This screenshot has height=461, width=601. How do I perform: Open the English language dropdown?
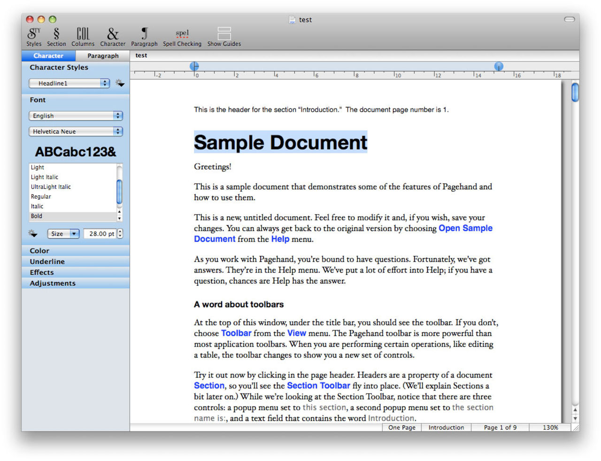[x=75, y=116]
